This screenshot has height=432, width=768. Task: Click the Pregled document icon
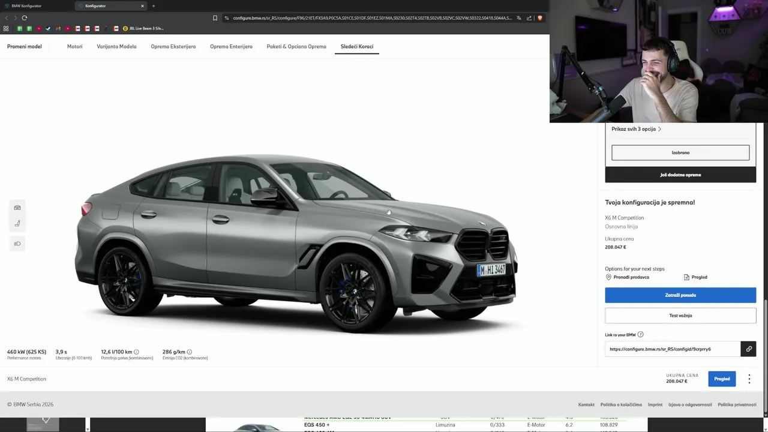686,277
